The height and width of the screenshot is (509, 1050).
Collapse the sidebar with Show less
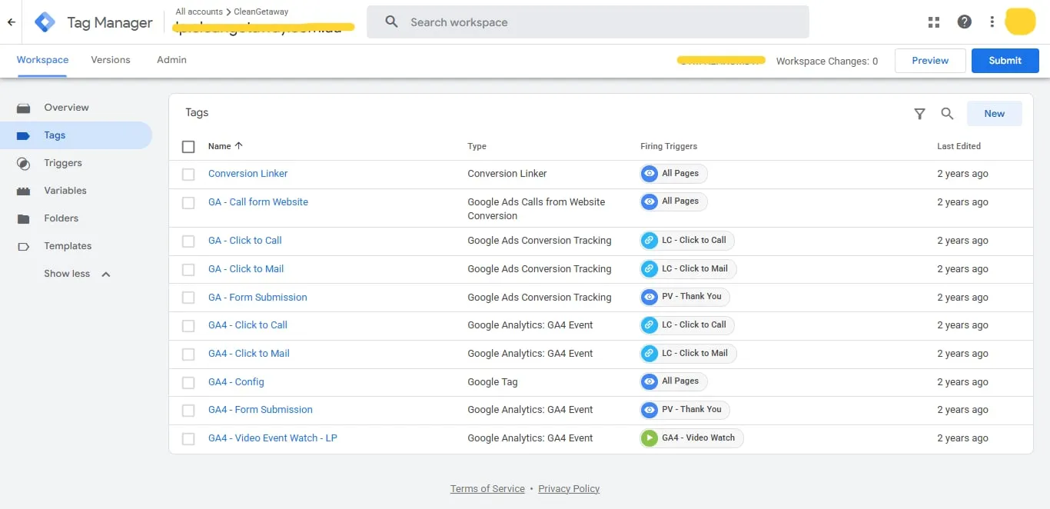tap(77, 274)
